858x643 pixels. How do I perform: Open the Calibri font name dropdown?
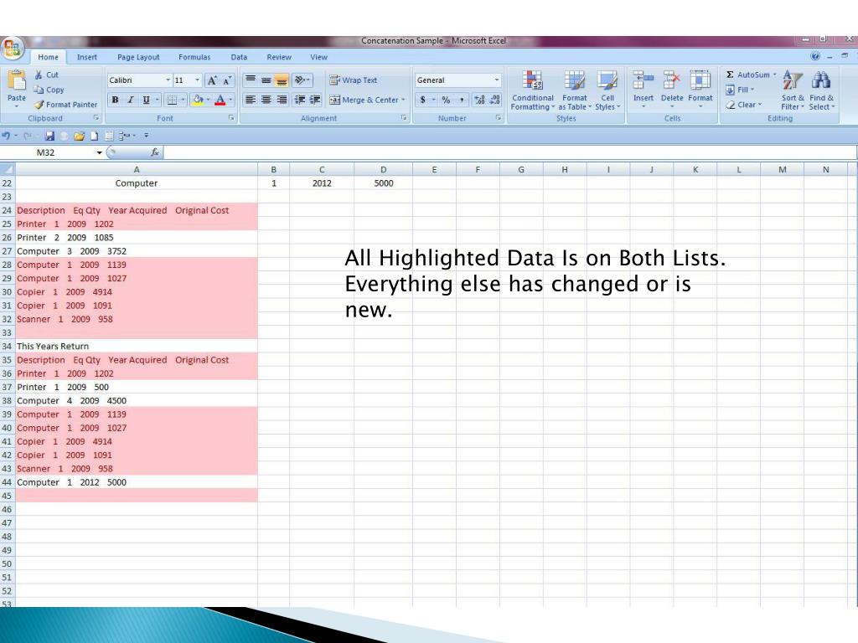point(168,80)
